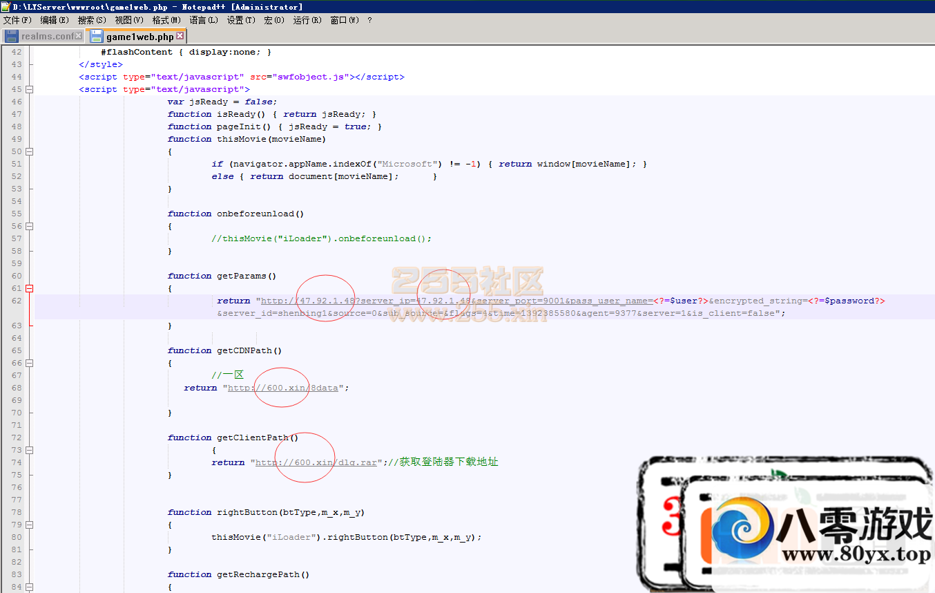Click the save icon on game1web.php tab
Image resolution: width=935 pixels, height=593 pixels.
pos(97,36)
